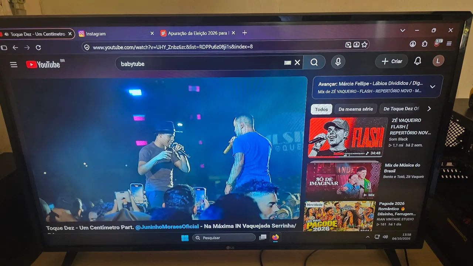Viewport: 473px width, 266px height.
Task: Click the RIAN VINTAGE STUDIO channel name
Action: 395,219
